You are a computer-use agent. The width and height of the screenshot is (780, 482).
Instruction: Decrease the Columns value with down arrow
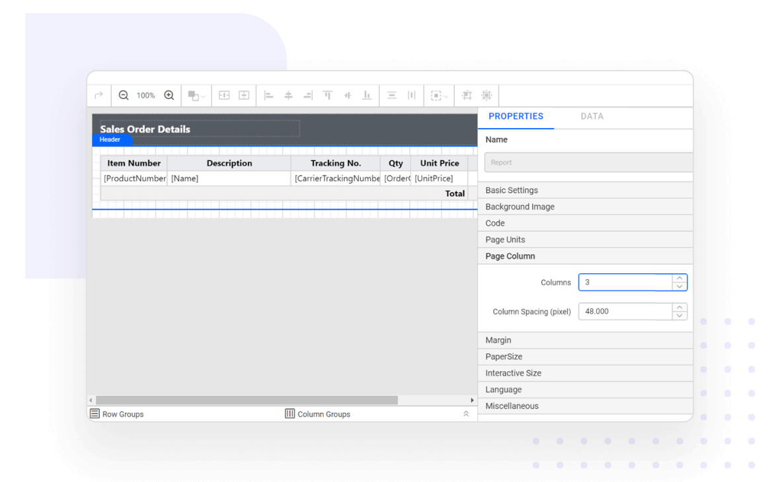click(x=680, y=286)
